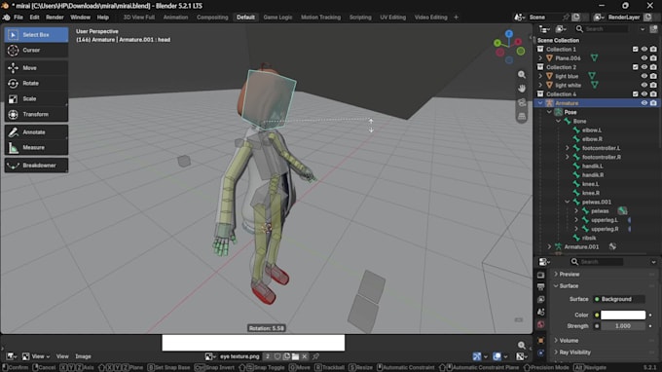The width and height of the screenshot is (662, 372).
Task: Hide Collection 1 with eye icon
Action: point(644,50)
